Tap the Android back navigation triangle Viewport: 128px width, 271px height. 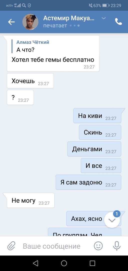pos(35,263)
